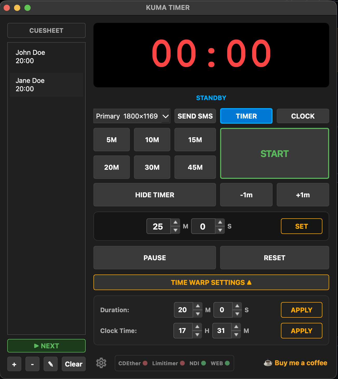Click the pencil edit icon below the cuesheet
The height and width of the screenshot is (379, 338).
50,364
